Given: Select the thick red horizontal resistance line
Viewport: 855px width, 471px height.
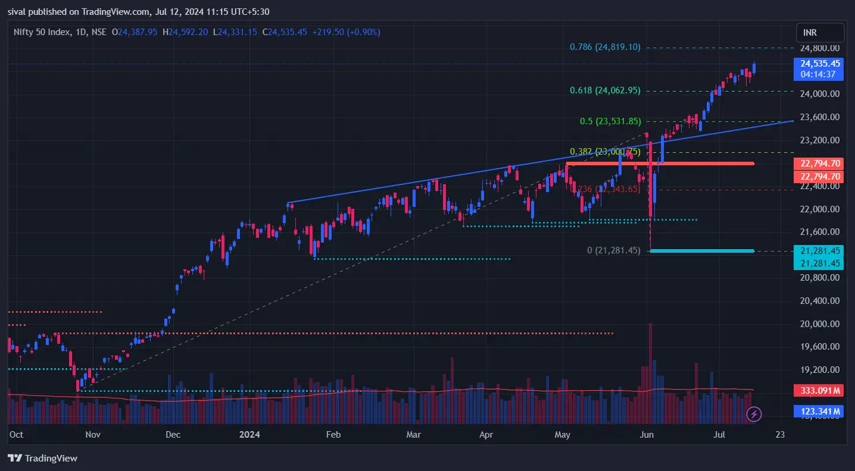Looking at the screenshot, I should [659, 163].
